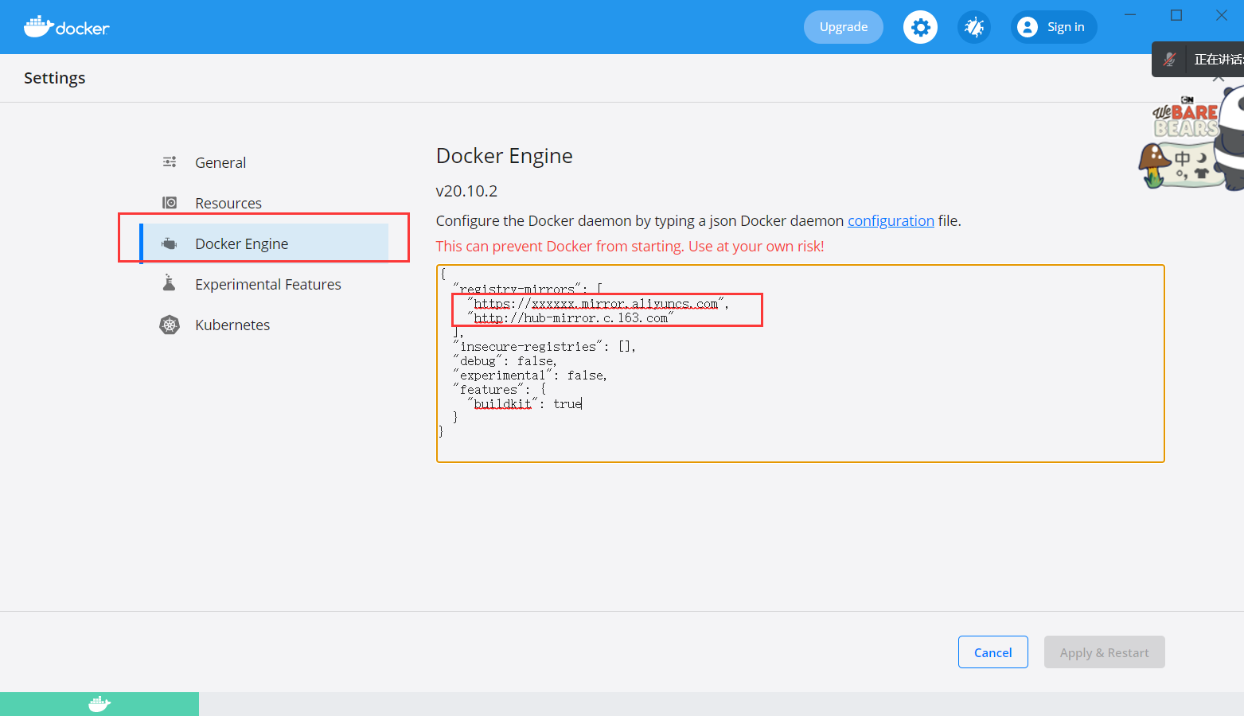Image resolution: width=1244 pixels, height=716 pixels.
Task: Click the v20.10.2 version text
Action: pos(466,191)
